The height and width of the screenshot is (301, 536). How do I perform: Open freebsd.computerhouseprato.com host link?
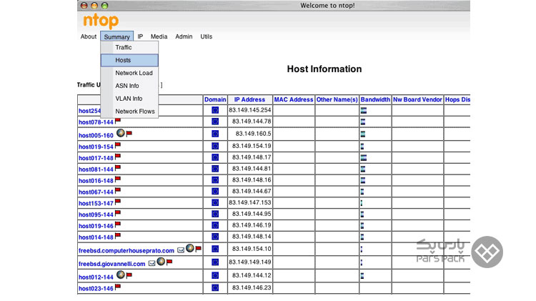[x=126, y=251]
